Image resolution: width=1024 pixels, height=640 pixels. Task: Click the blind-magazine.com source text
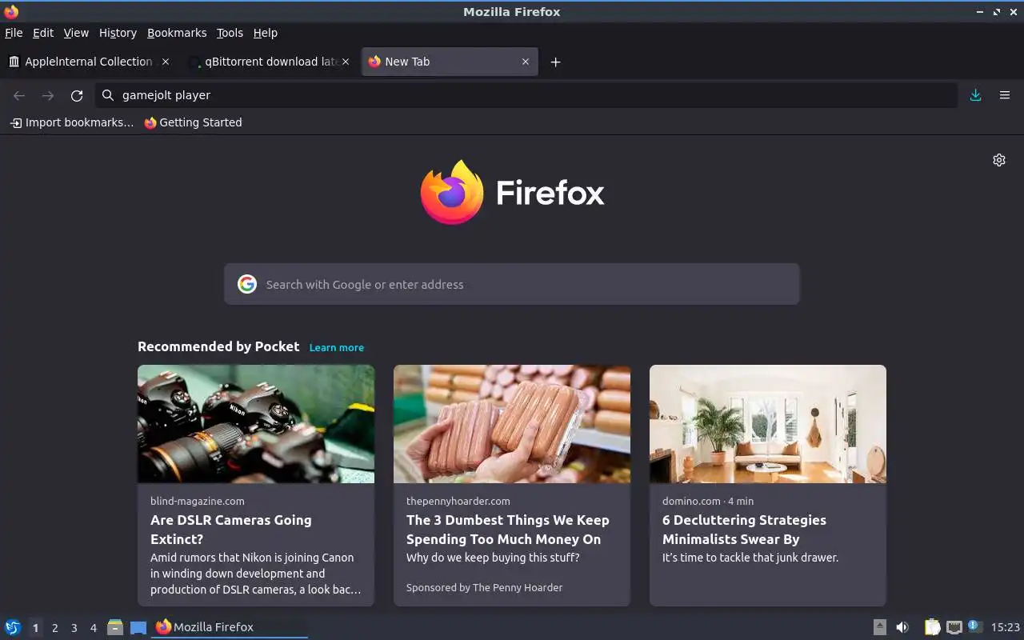click(x=198, y=501)
